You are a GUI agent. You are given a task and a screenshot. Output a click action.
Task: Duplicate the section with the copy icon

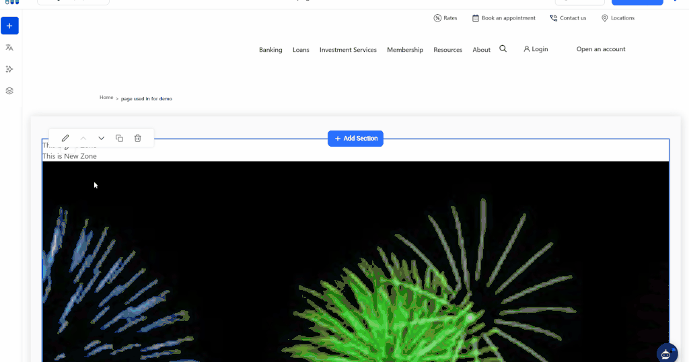click(x=119, y=139)
